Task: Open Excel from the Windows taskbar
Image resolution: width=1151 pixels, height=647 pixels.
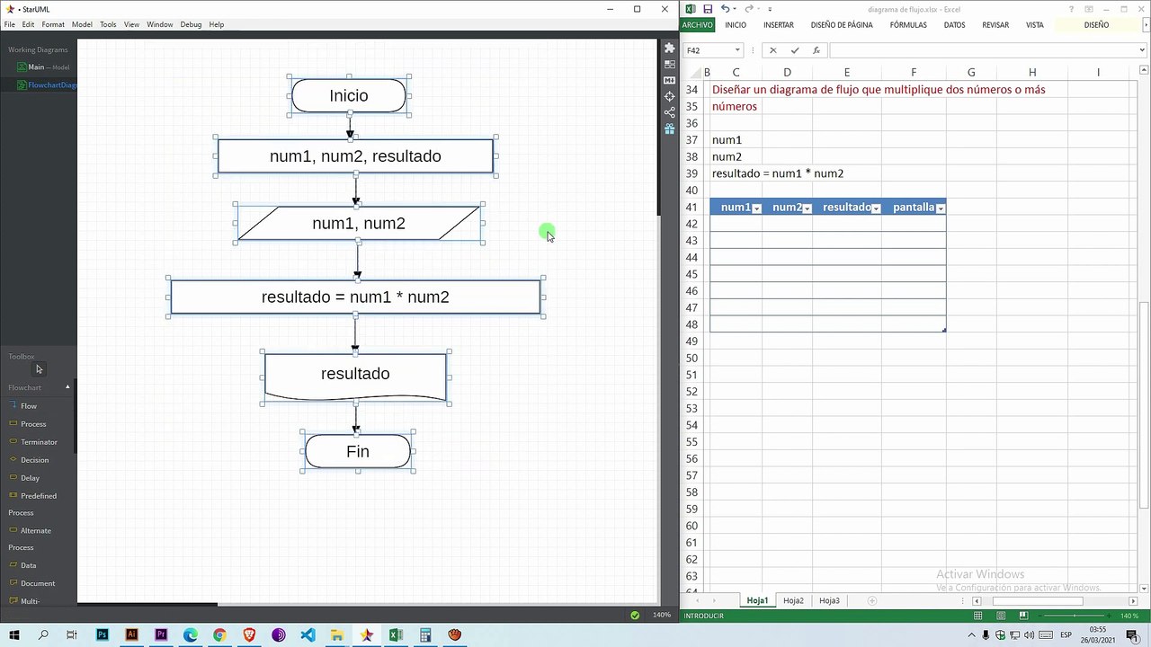Action: pos(396,635)
